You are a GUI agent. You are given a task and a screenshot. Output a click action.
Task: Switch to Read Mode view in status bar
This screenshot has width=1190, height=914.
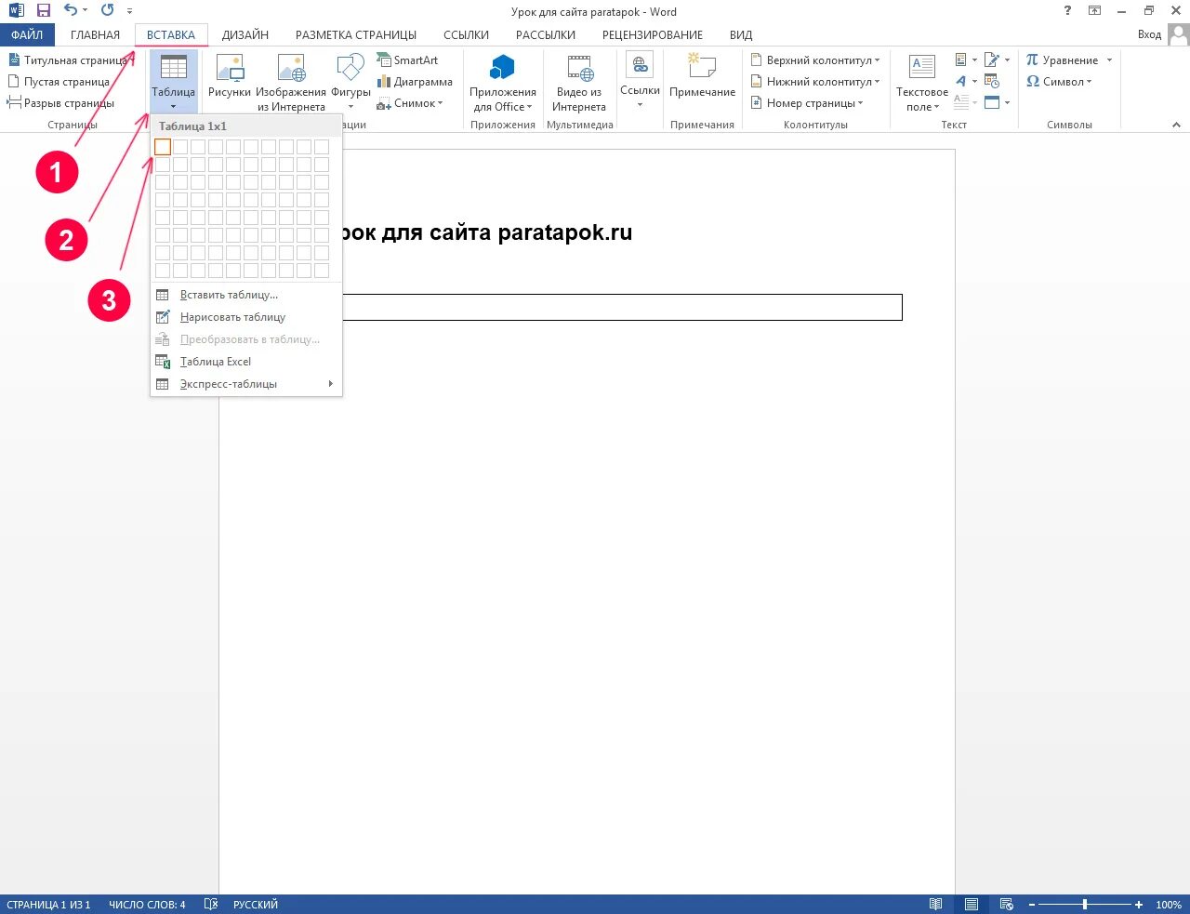click(x=935, y=904)
